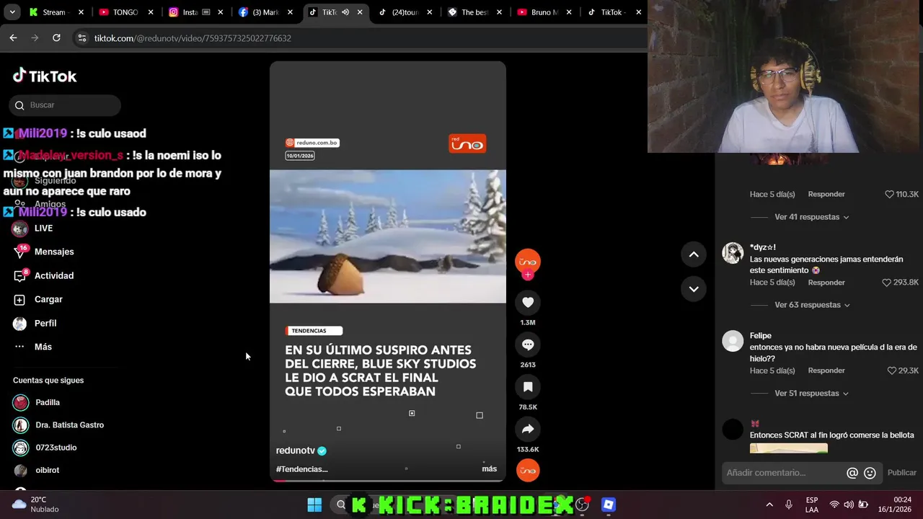Click the sound disc icon below share
The height and width of the screenshot is (519, 923).
(528, 470)
